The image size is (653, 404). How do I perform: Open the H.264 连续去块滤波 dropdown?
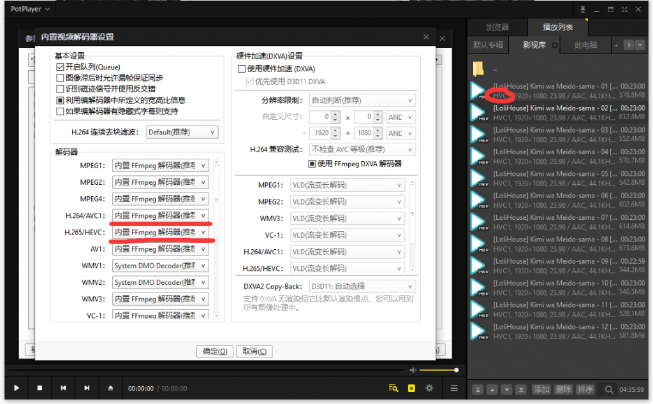[x=182, y=133]
